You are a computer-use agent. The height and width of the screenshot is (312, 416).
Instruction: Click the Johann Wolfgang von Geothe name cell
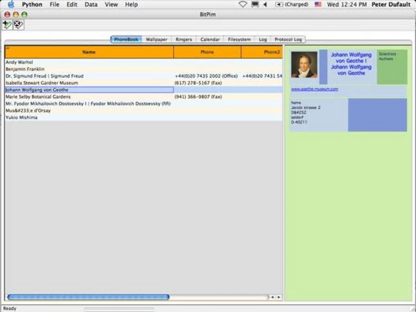coord(89,90)
